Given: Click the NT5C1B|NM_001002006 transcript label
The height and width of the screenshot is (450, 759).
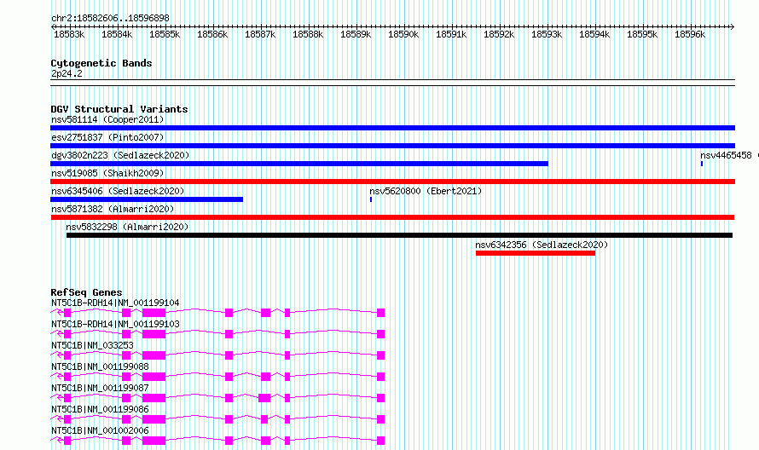Looking at the screenshot, I should coord(100,430).
